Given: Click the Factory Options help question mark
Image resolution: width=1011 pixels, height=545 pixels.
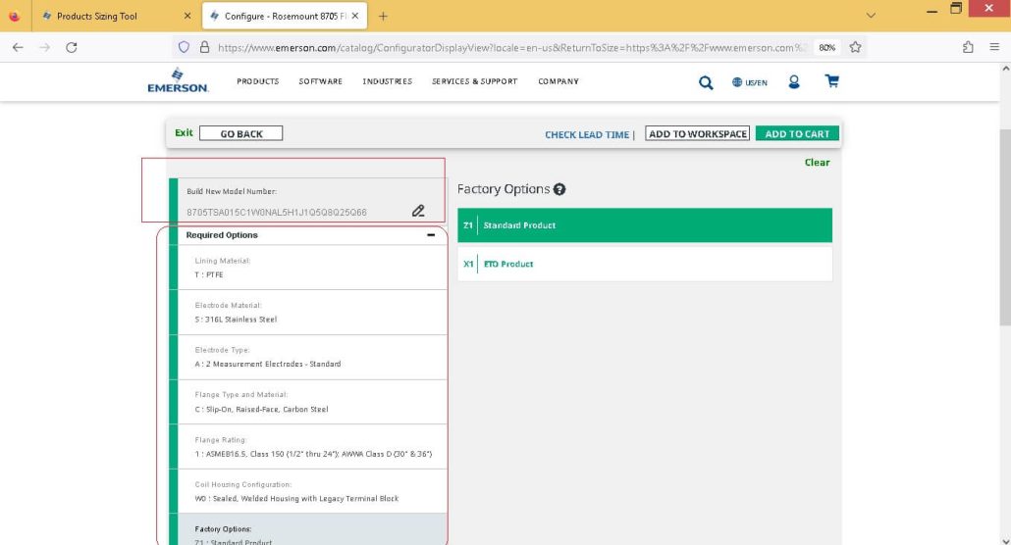Looking at the screenshot, I should pos(559,189).
